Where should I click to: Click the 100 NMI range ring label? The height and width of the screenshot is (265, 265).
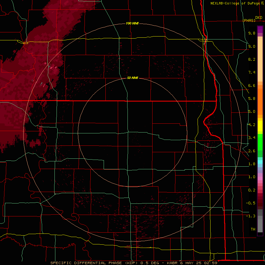(x=132, y=23)
